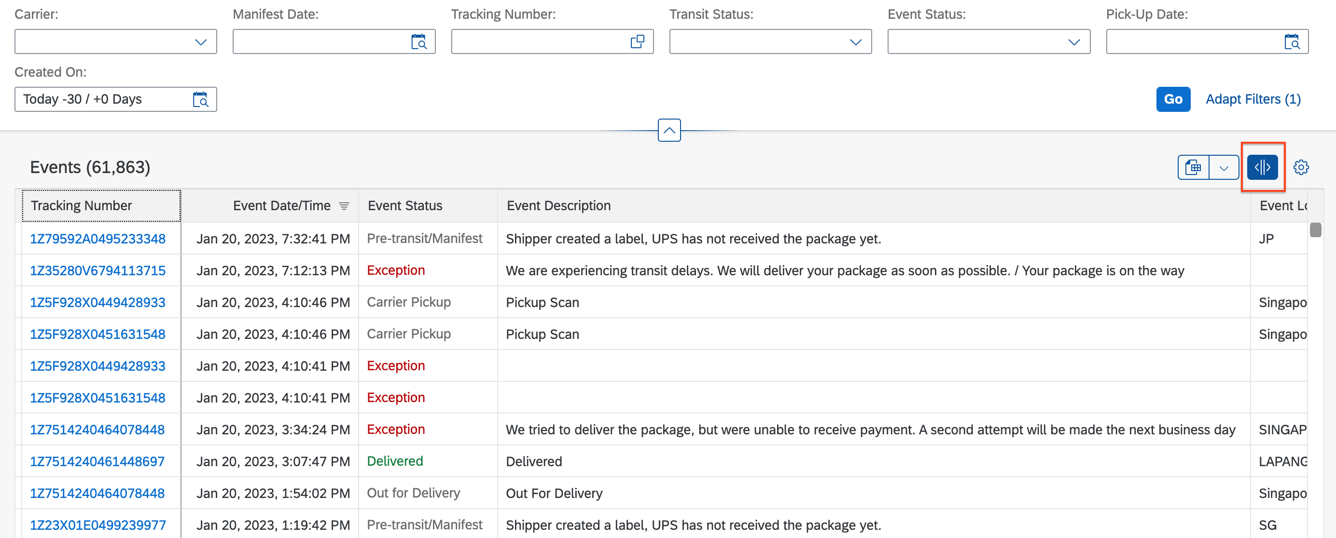Open tracking number 1Z7514240461448697
This screenshot has height=538, width=1336.
[x=97, y=462]
